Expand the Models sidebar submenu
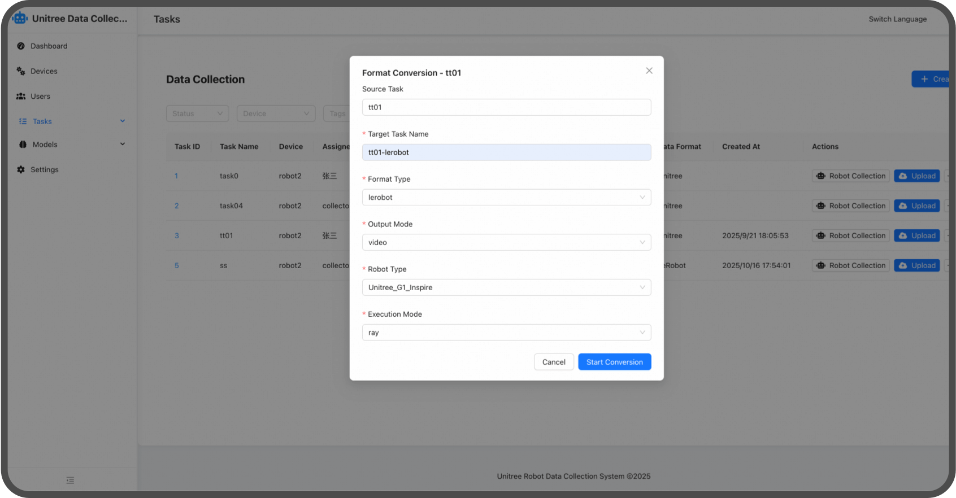The height and width of the screenshot is (498, 956). pyautogui.click(x=122, y=145)
